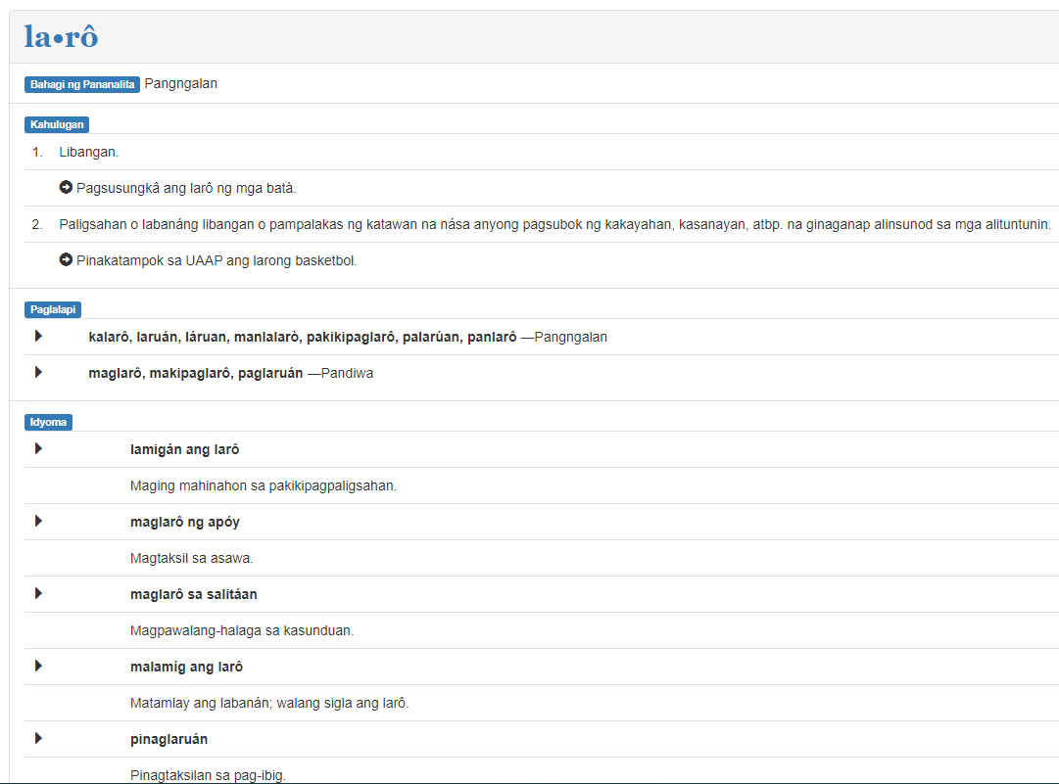Click the "Pangngalan" part of speech text

pyautogui.click(x=180, y=83)
